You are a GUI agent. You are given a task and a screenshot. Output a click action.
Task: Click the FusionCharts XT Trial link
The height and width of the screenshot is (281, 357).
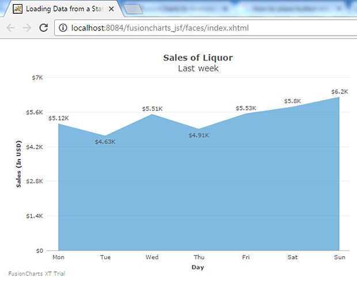pyautogui.click(x=37, y=274)
